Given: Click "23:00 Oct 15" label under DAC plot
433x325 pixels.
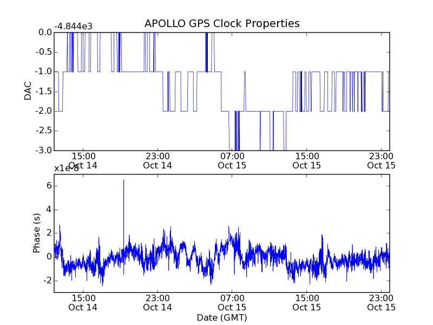Looking at the screenshot, I should (x=382, y=161).
